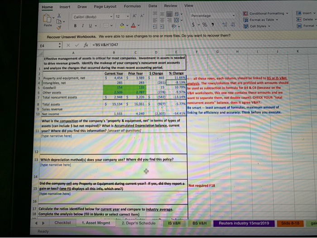Screen dimensions: 317x238
Task: Open the View ribbon tab
Action: tap(188, 5)
